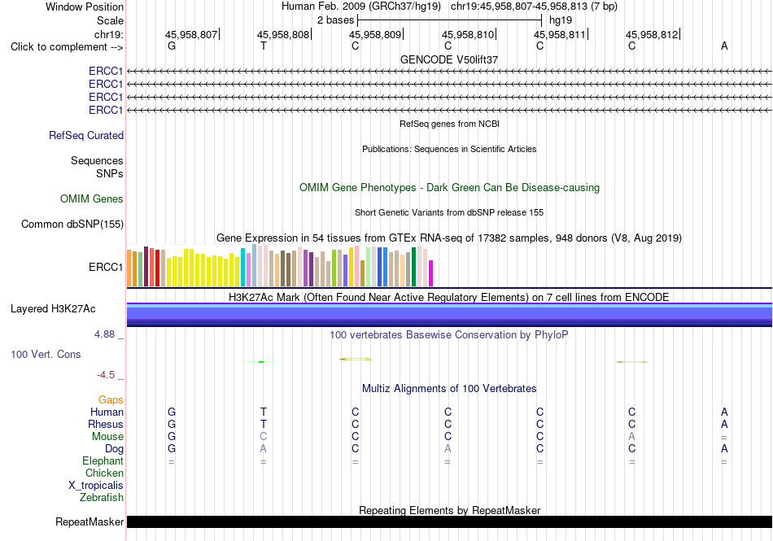Viewport: 773px width, 541px height.
Task: Click the G base in the reference sequence row
Action: click(172, 46)
